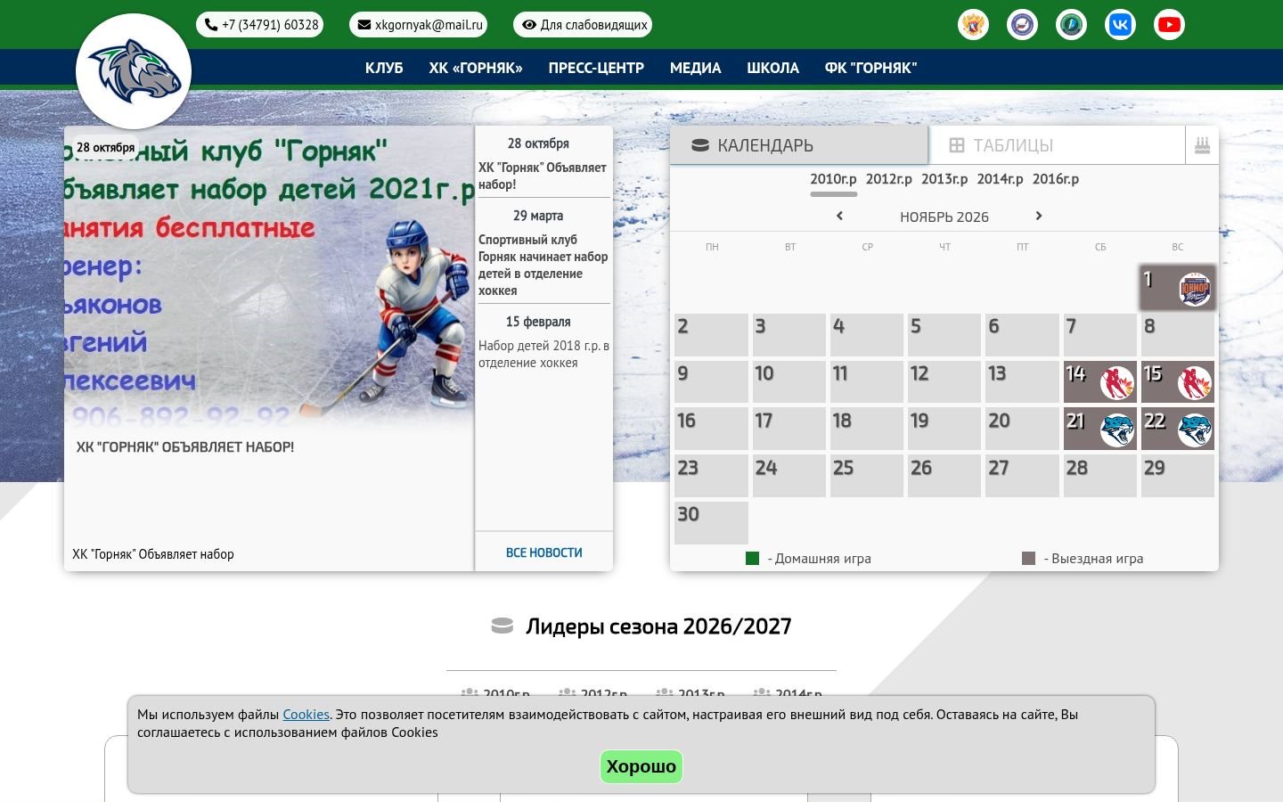Screen dimensions: 1283x802
Task: Switch to the КАЛЕНДАРЬ tab
Action: click(799, 145)
